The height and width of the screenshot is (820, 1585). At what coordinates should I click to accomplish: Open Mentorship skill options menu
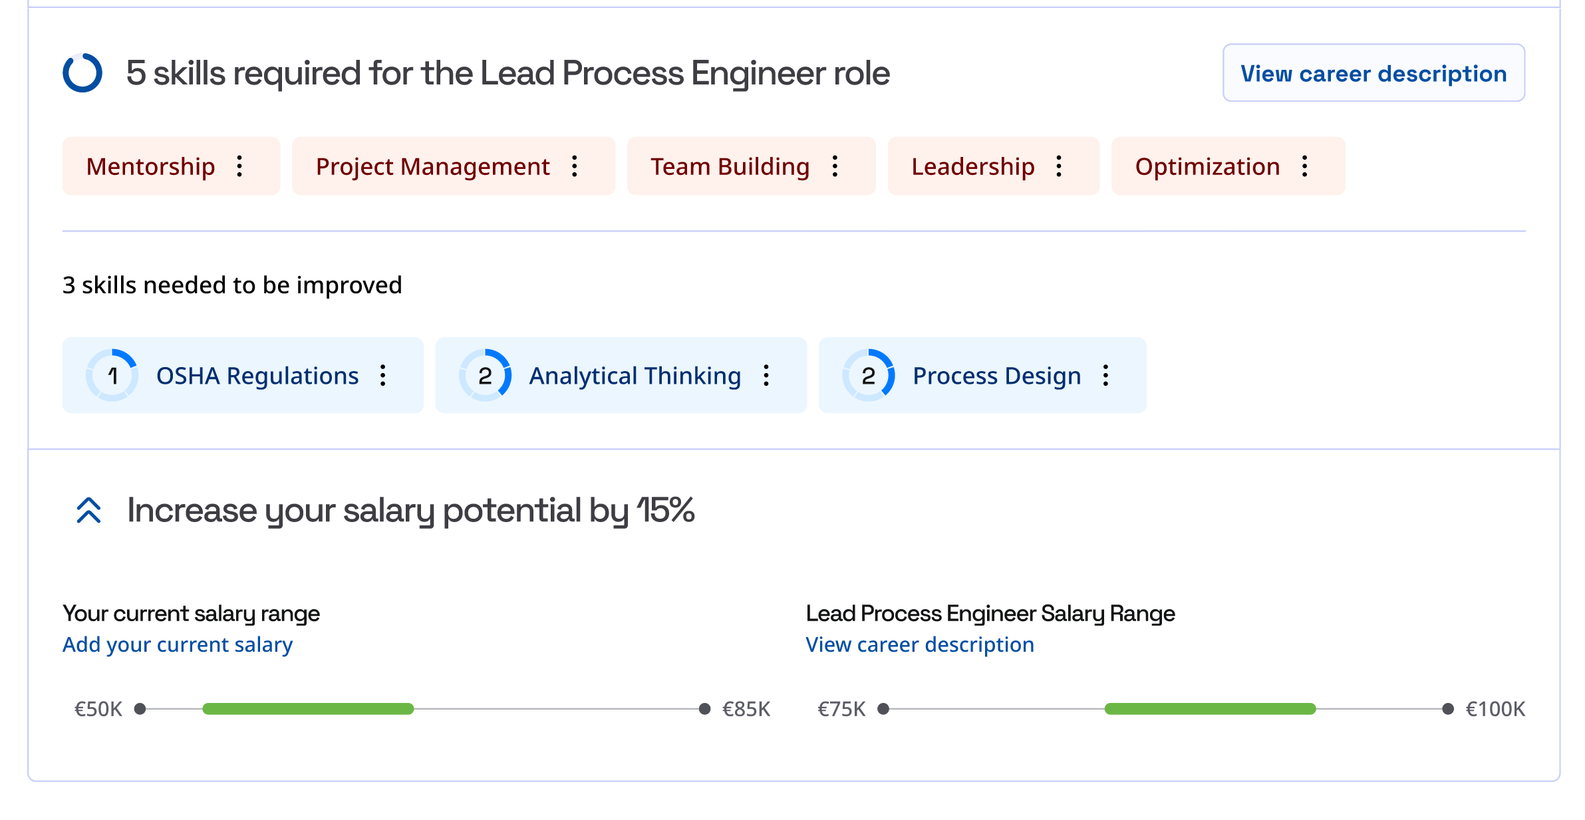(x=239, y=166)
